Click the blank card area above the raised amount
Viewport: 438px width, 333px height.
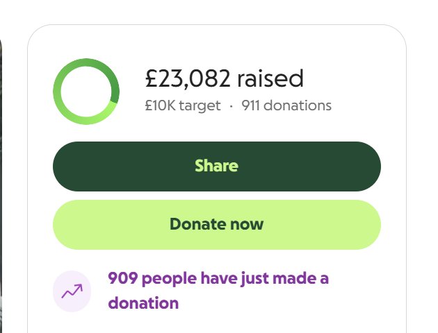pyautogui.click(x=216, y=42)
